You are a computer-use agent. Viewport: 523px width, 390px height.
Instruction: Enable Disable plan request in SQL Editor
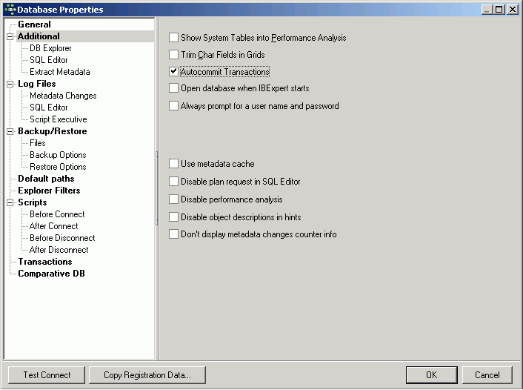(x=173, y=182)
